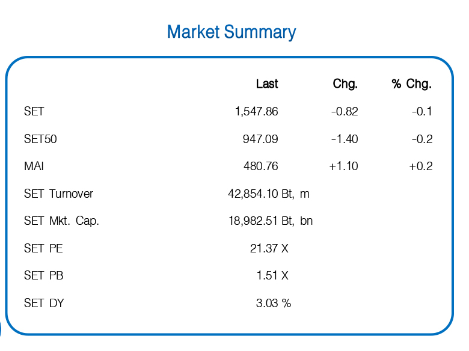This screenshot has width=469, height=351.
Task: Click the Market Summary title
Action: pyautogui.click(x=231, y=32)
